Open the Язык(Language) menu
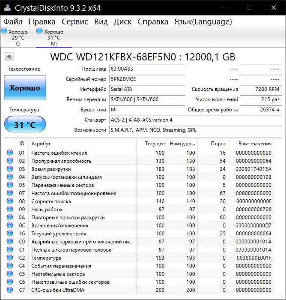The height and width of the screenshot is (300, 286). tap(203, 21)
